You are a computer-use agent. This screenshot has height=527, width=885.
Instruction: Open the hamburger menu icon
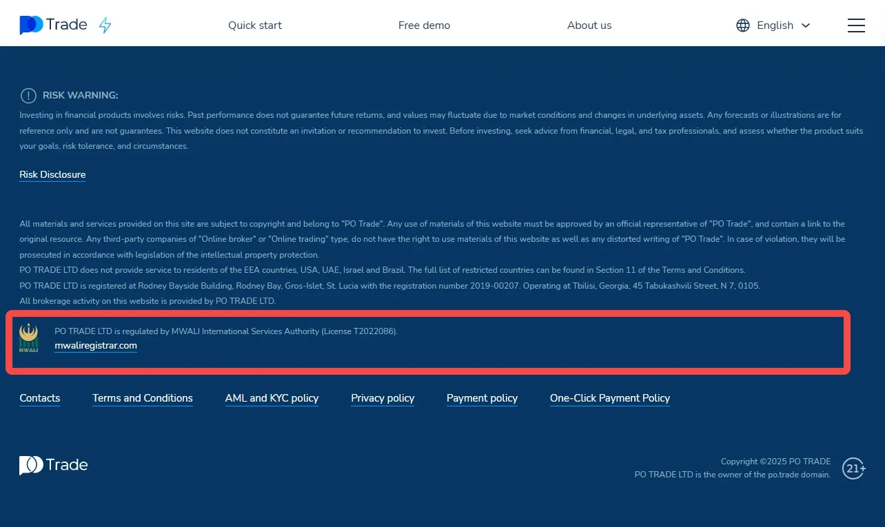[x=856, y=25]
